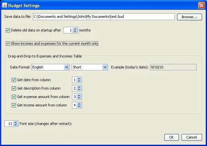Click the Save data to file path field

click(103, 17)
